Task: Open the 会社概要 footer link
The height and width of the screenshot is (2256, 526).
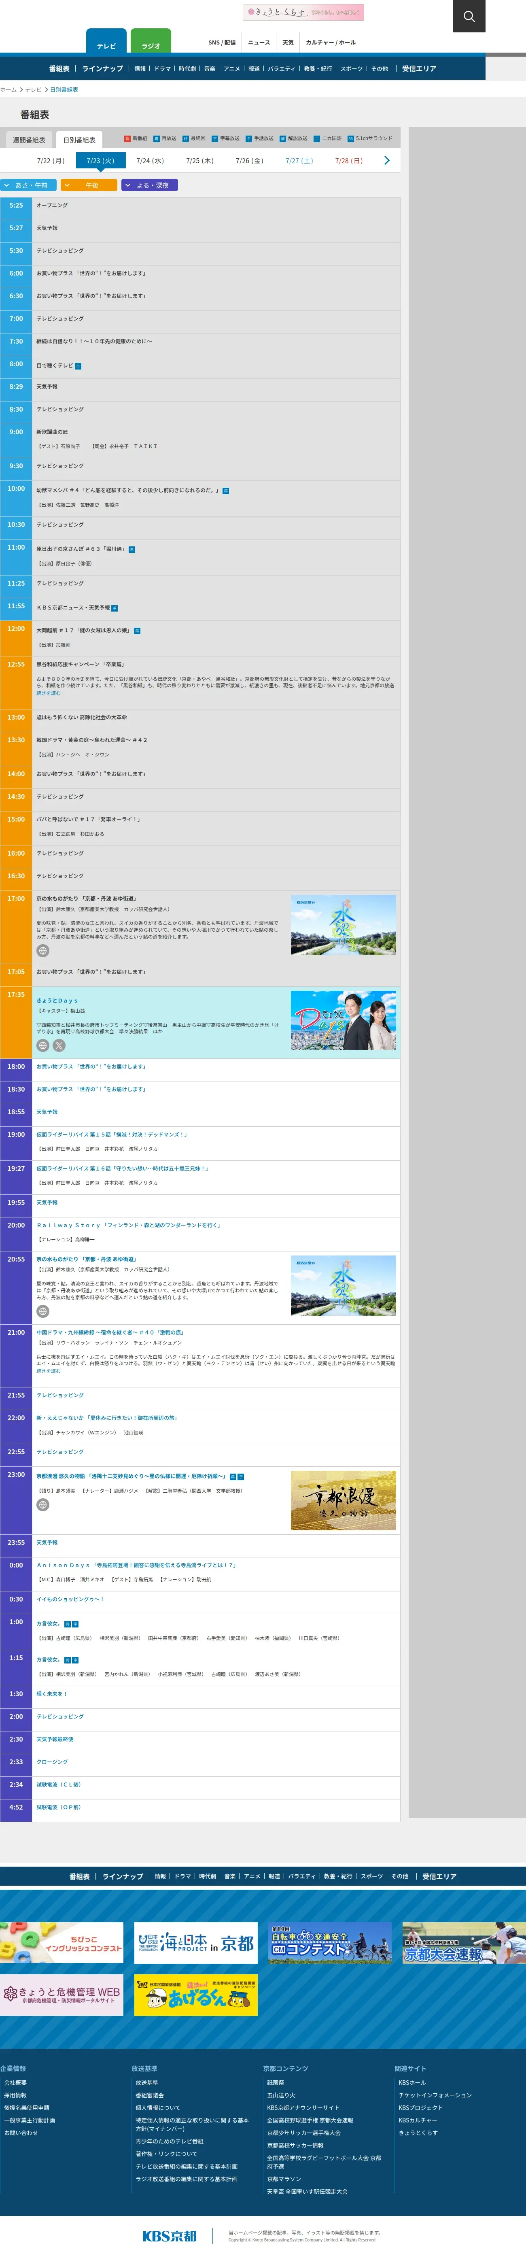Action: pos(15,2083)
